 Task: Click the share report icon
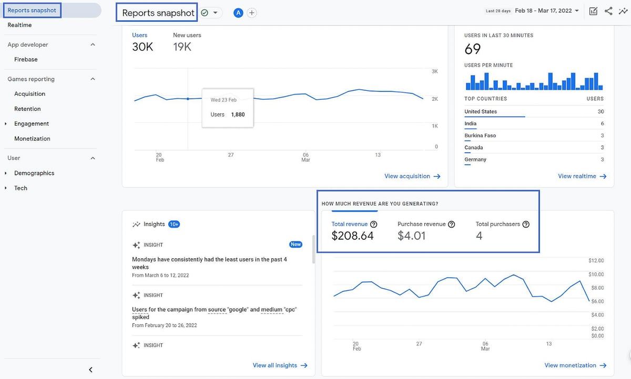(608, 11)
